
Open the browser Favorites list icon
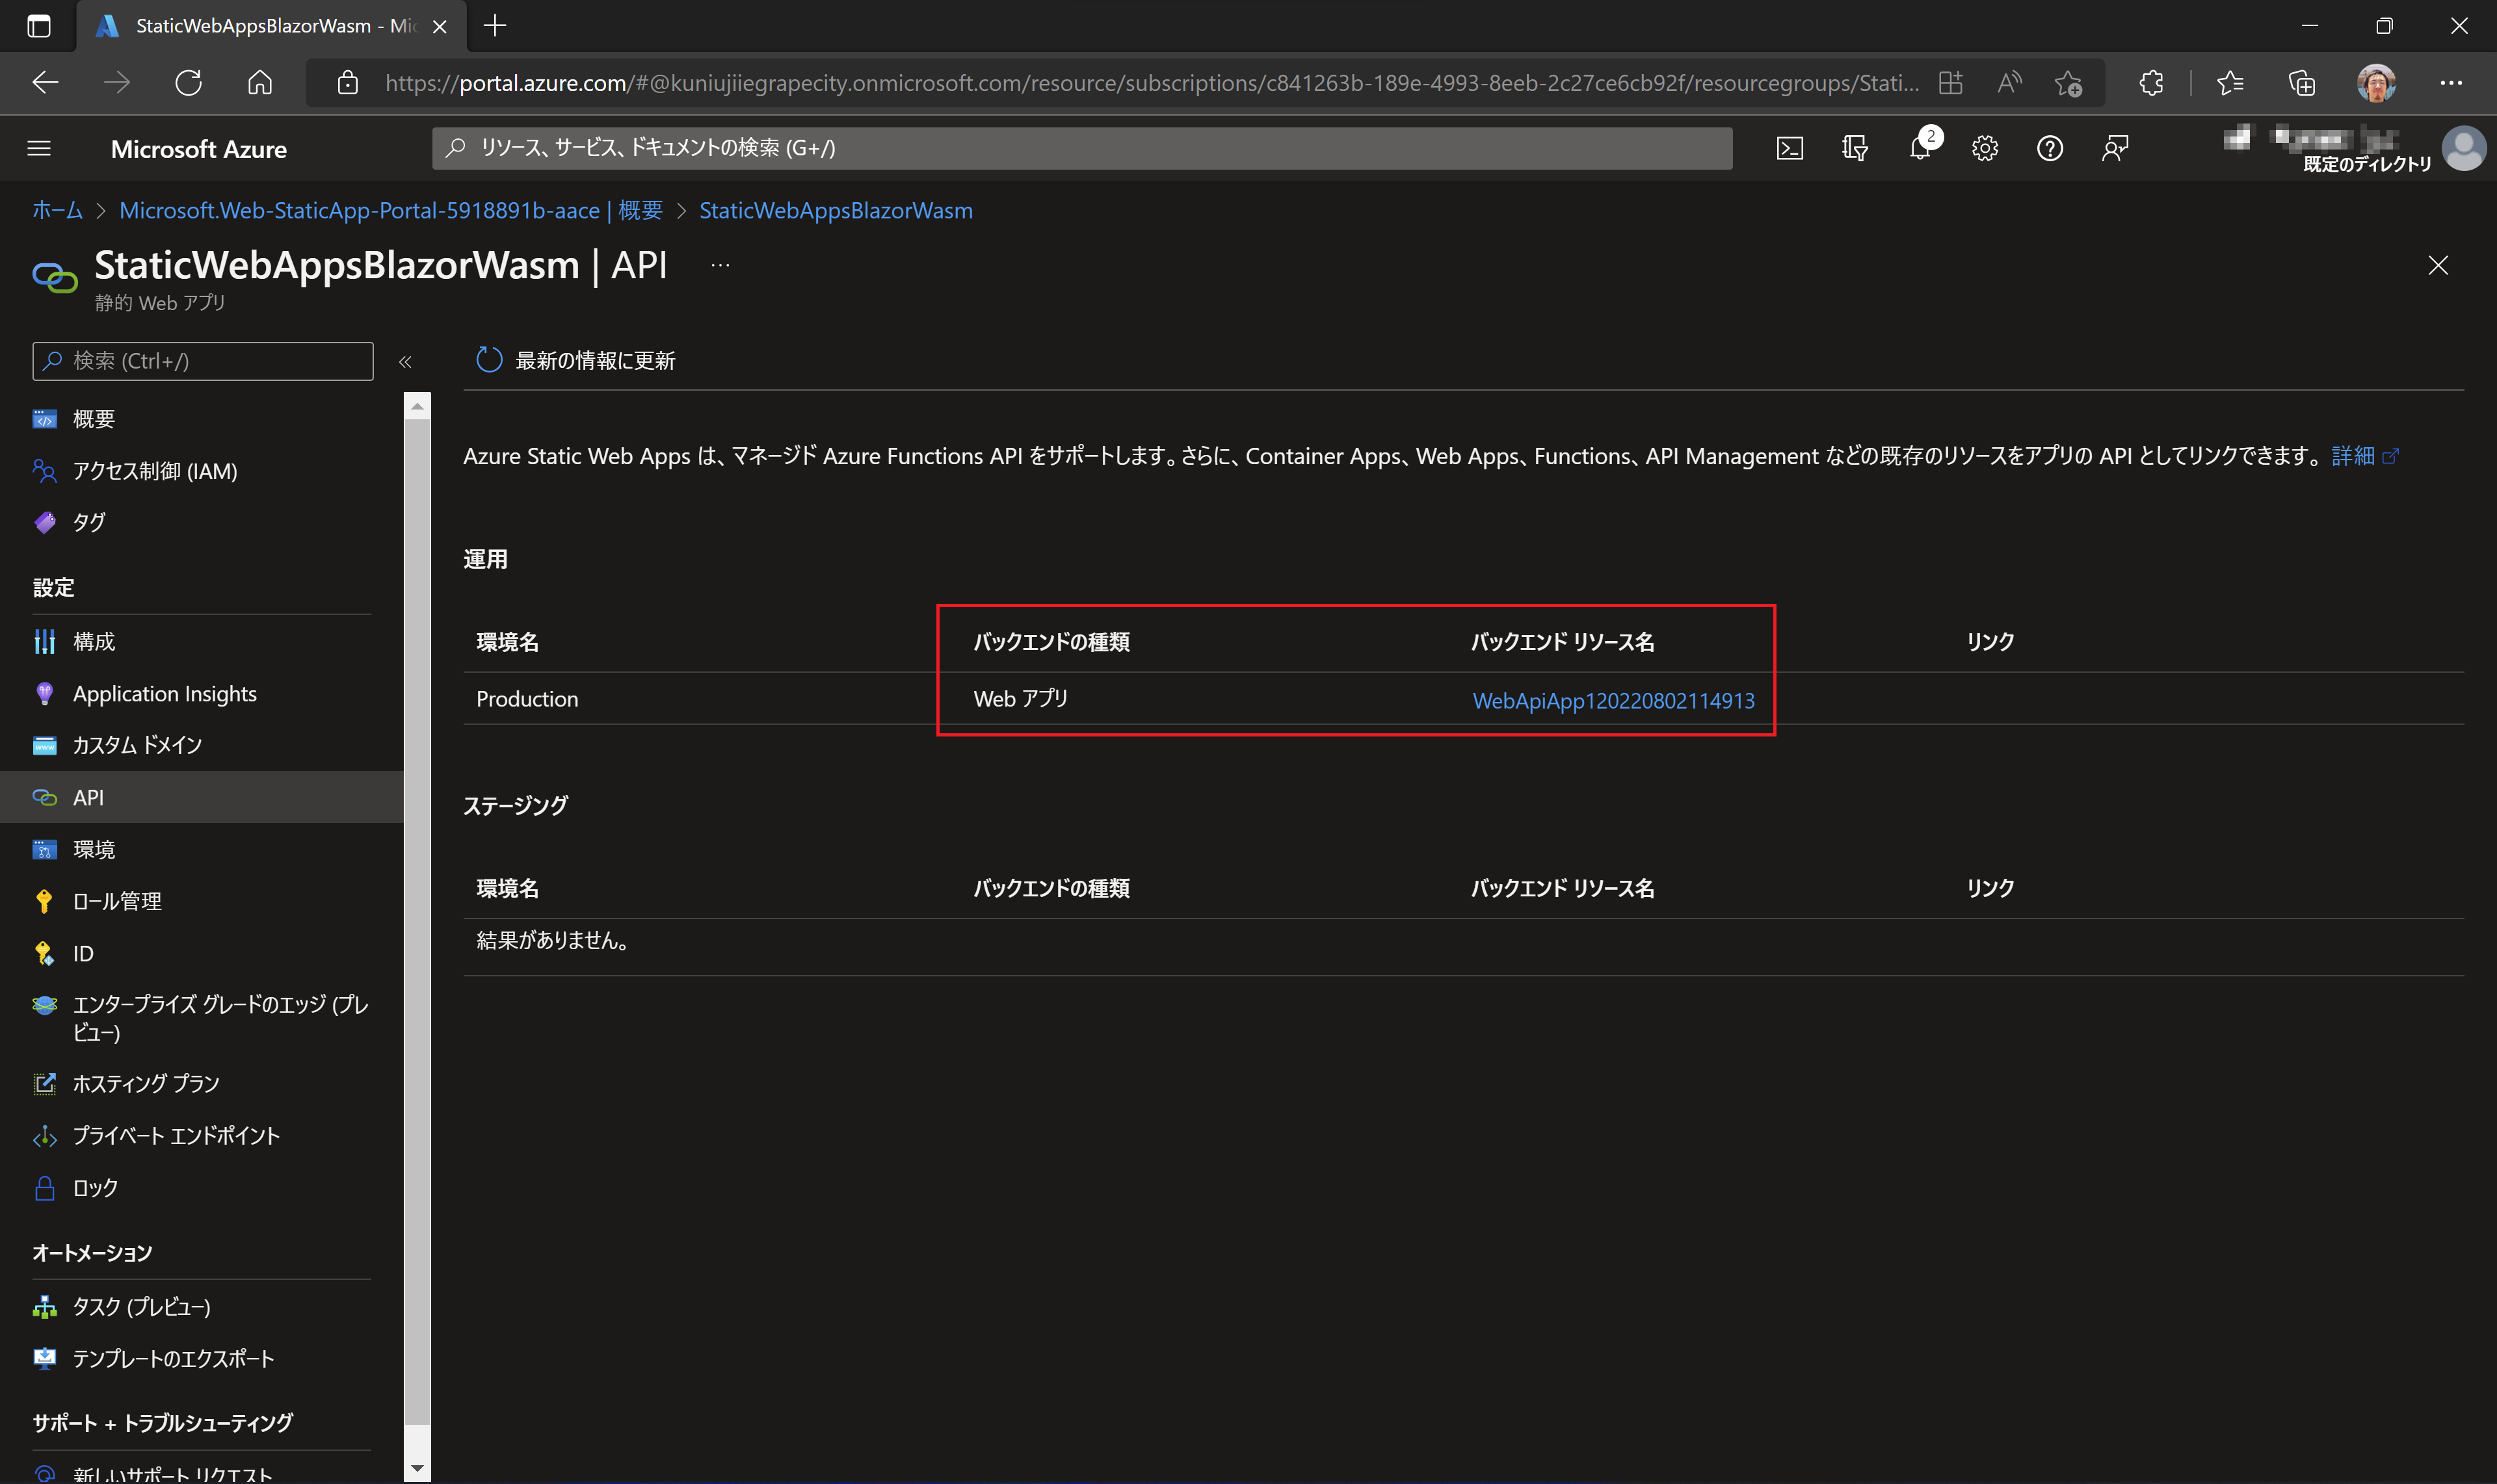(2230, 82)
